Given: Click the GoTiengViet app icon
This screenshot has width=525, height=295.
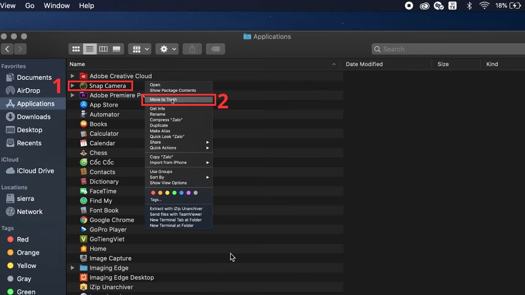Looking at the screenshot, I should [x=84, y=239].
